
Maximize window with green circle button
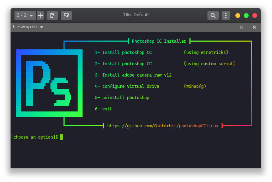pos(246,16)
